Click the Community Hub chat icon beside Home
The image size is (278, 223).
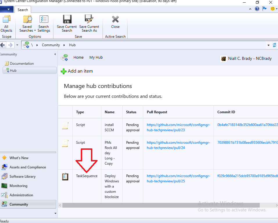click(x=64, y=58)
